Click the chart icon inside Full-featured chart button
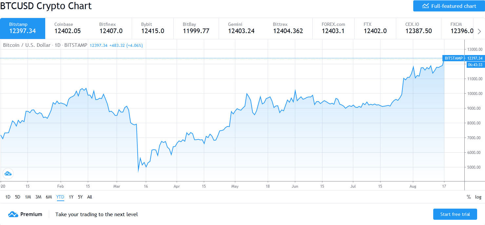 [x=426, y=6]
